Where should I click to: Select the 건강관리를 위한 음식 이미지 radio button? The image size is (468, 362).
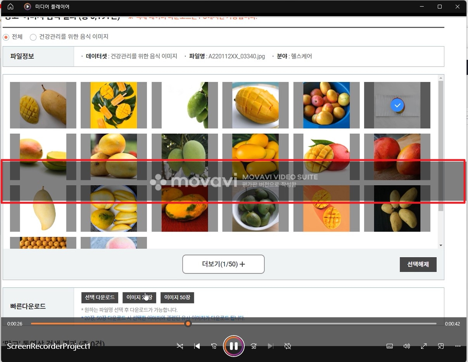coord(33,37)
